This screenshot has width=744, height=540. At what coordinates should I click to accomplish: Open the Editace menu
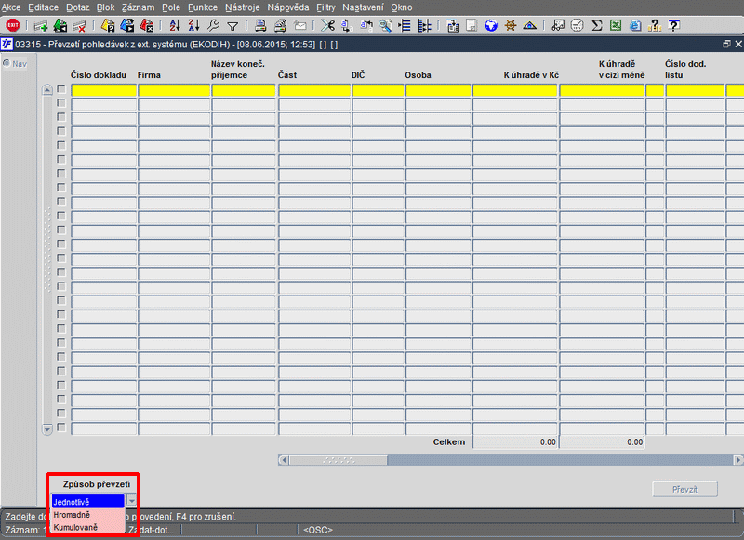click(43, 7)
